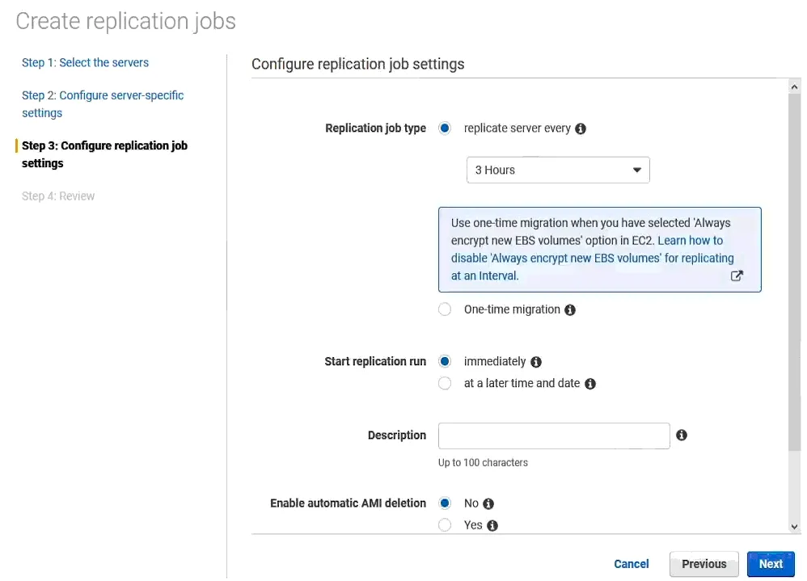Click scrollbar up arrow in settings panel

[x=795, y=86]
